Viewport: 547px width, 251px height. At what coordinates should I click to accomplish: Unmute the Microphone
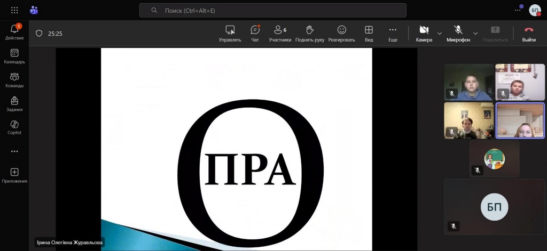point(458,33)
